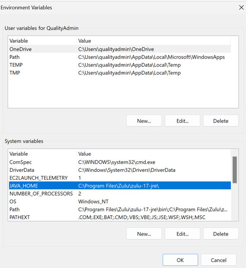Select the ComSpec system variable

coord(120,162)
